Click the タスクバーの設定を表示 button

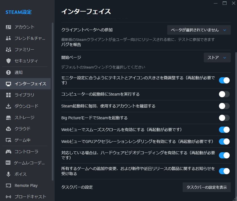(x=207, y=187)
